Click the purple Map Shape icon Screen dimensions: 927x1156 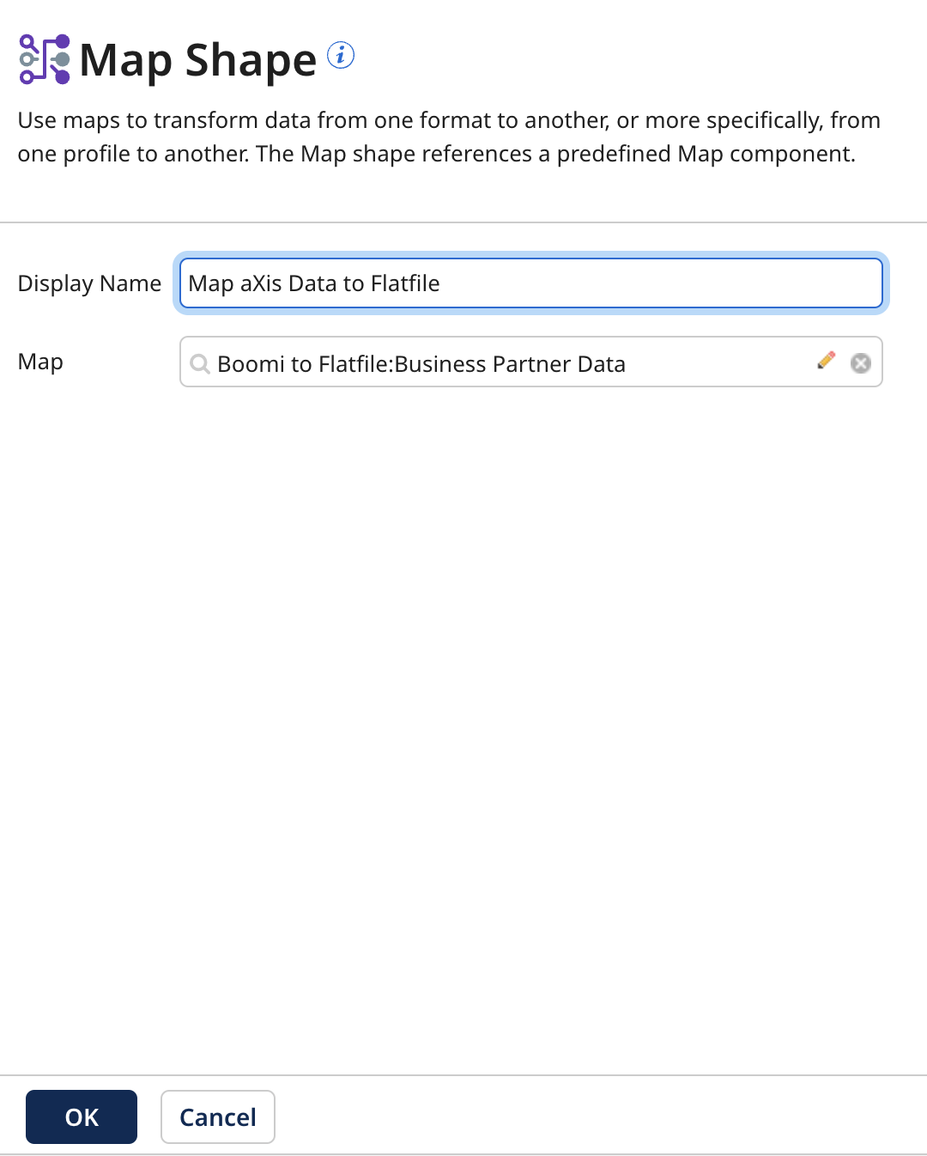(x=42, y=59)
